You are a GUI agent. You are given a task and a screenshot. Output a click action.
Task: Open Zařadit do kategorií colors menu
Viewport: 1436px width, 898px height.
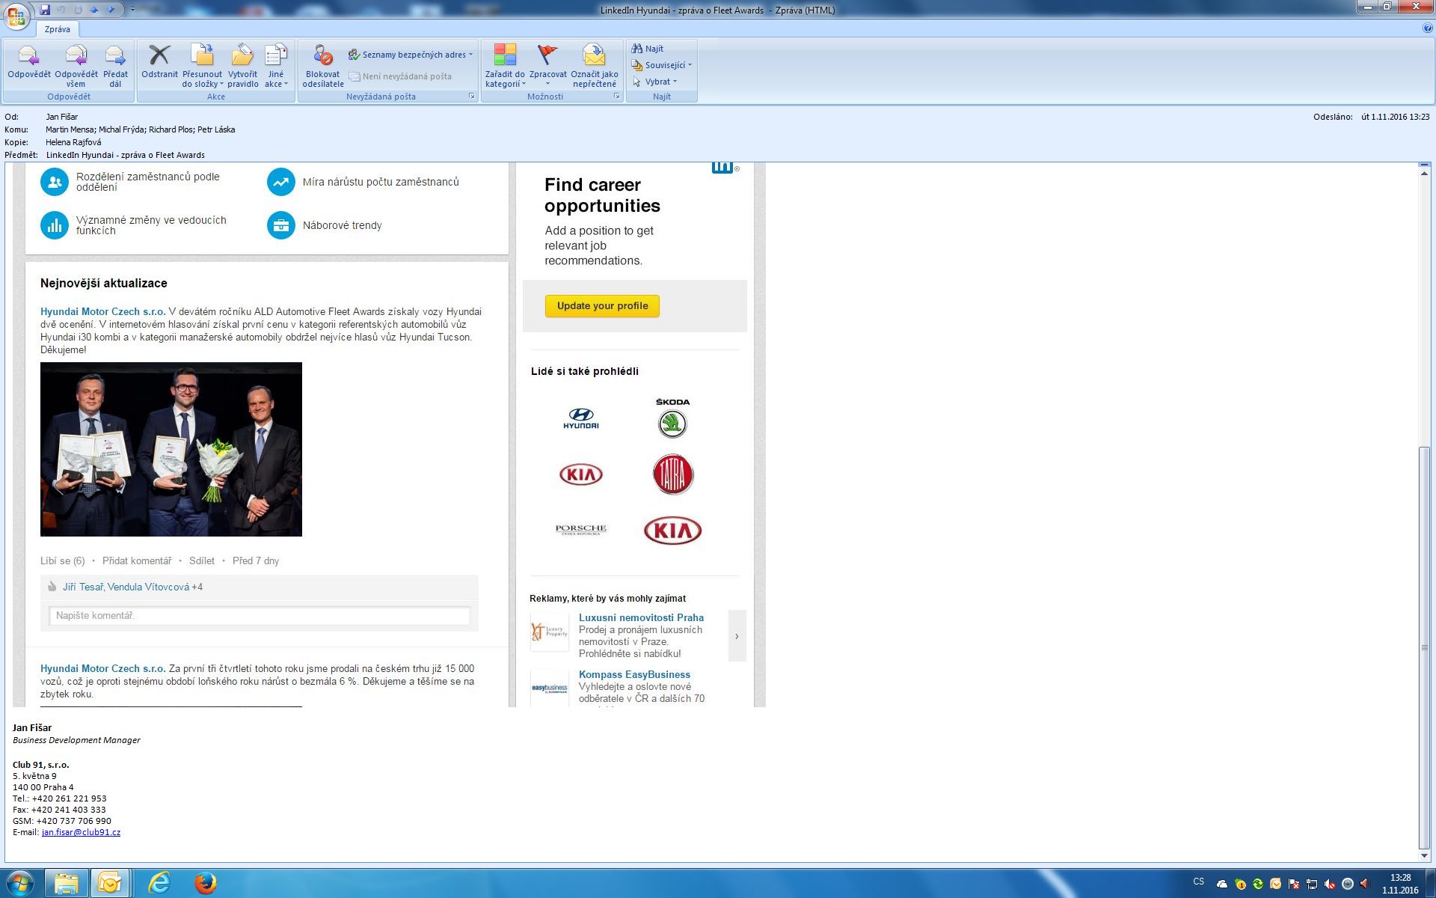pyautogui.click(x=505, y=65)
